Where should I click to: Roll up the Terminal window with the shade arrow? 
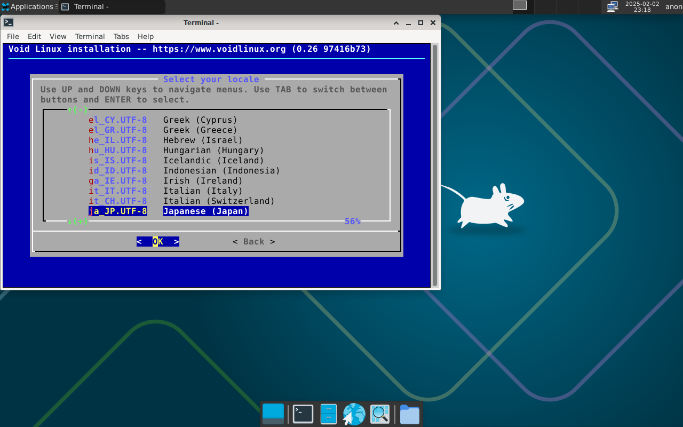(396, 23)
